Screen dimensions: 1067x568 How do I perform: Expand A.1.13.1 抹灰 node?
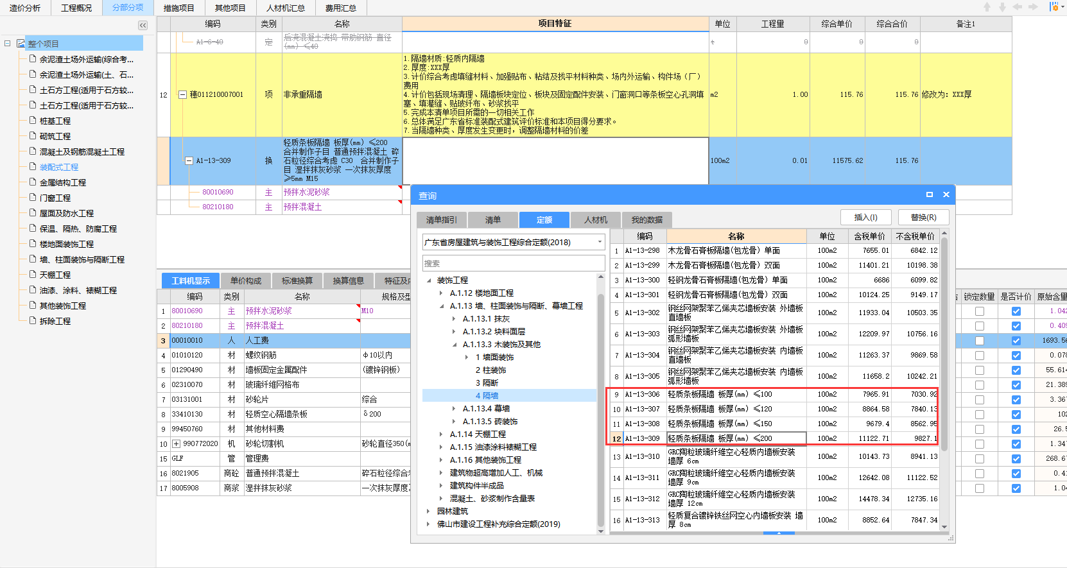coord(454,319)
